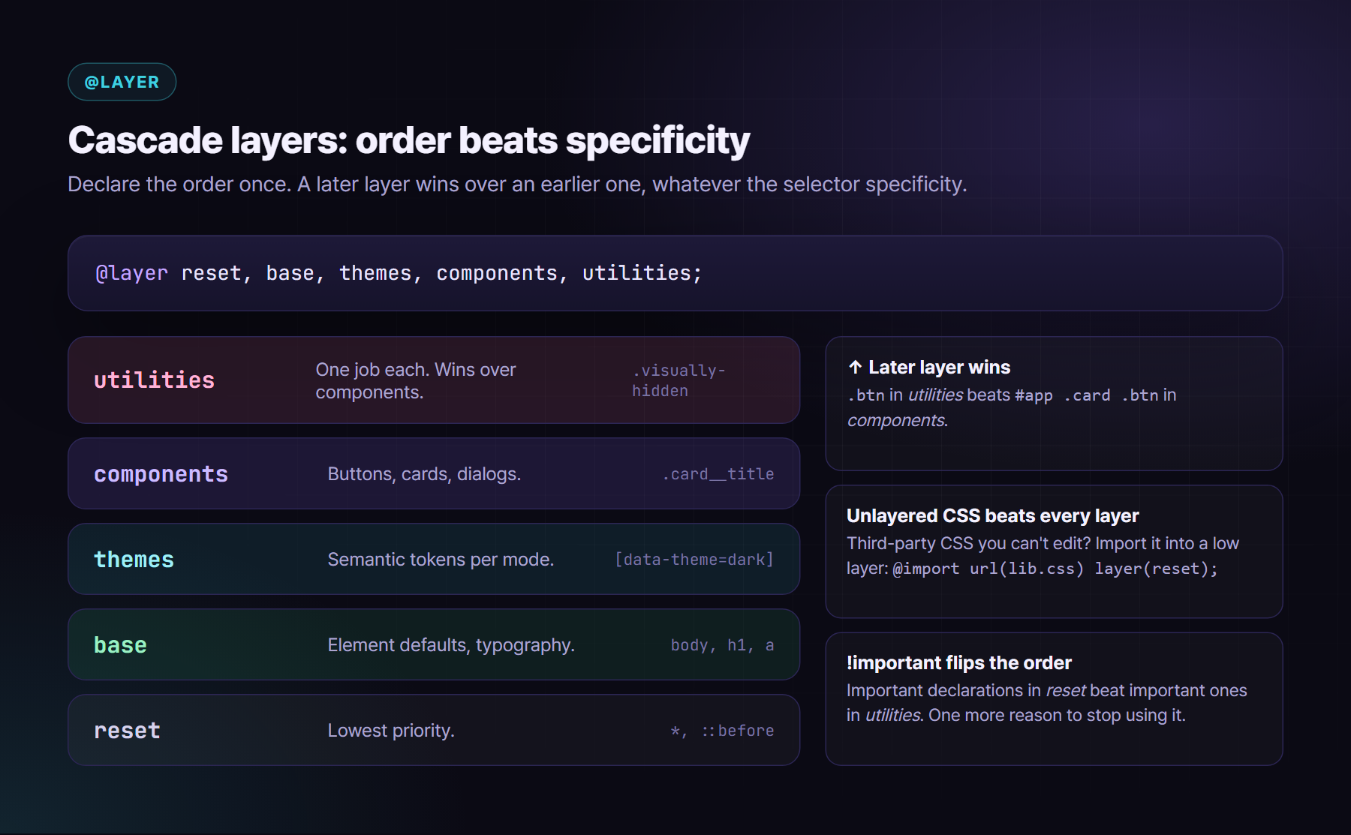The height and width of the screenshot is (835, 1351).
Task: Click the *, ::before selector example
Action: [x=722, y=731]
